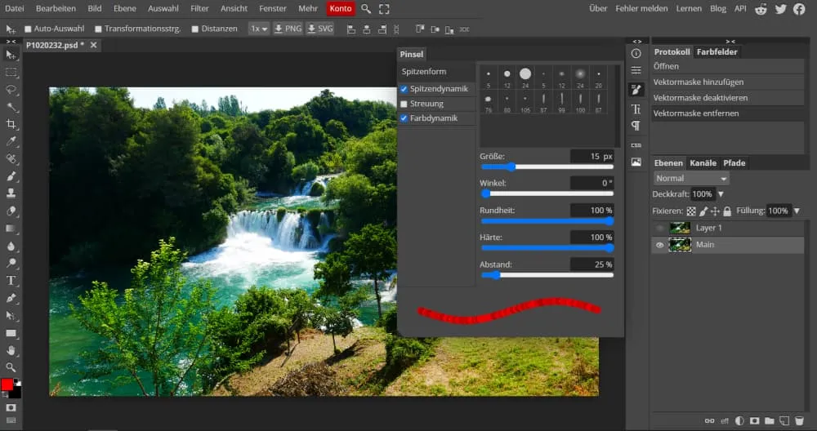
Task: Select the Brush tool in left toolbar
Action: pos(11,176)
